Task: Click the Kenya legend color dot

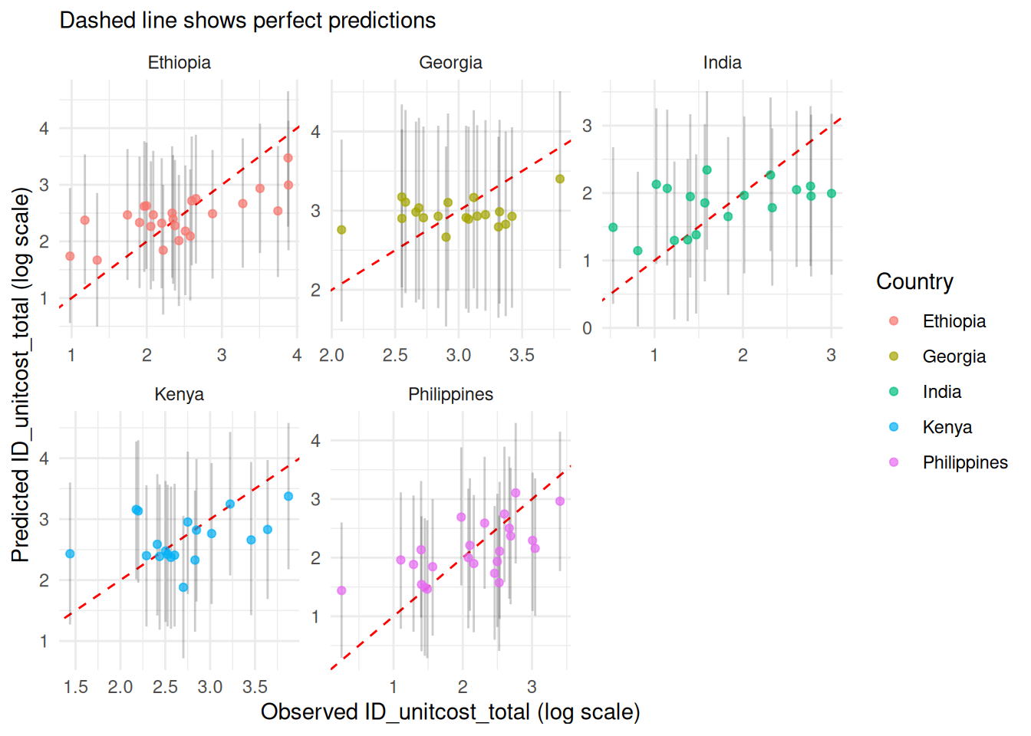Action: (x=894, y=427)
